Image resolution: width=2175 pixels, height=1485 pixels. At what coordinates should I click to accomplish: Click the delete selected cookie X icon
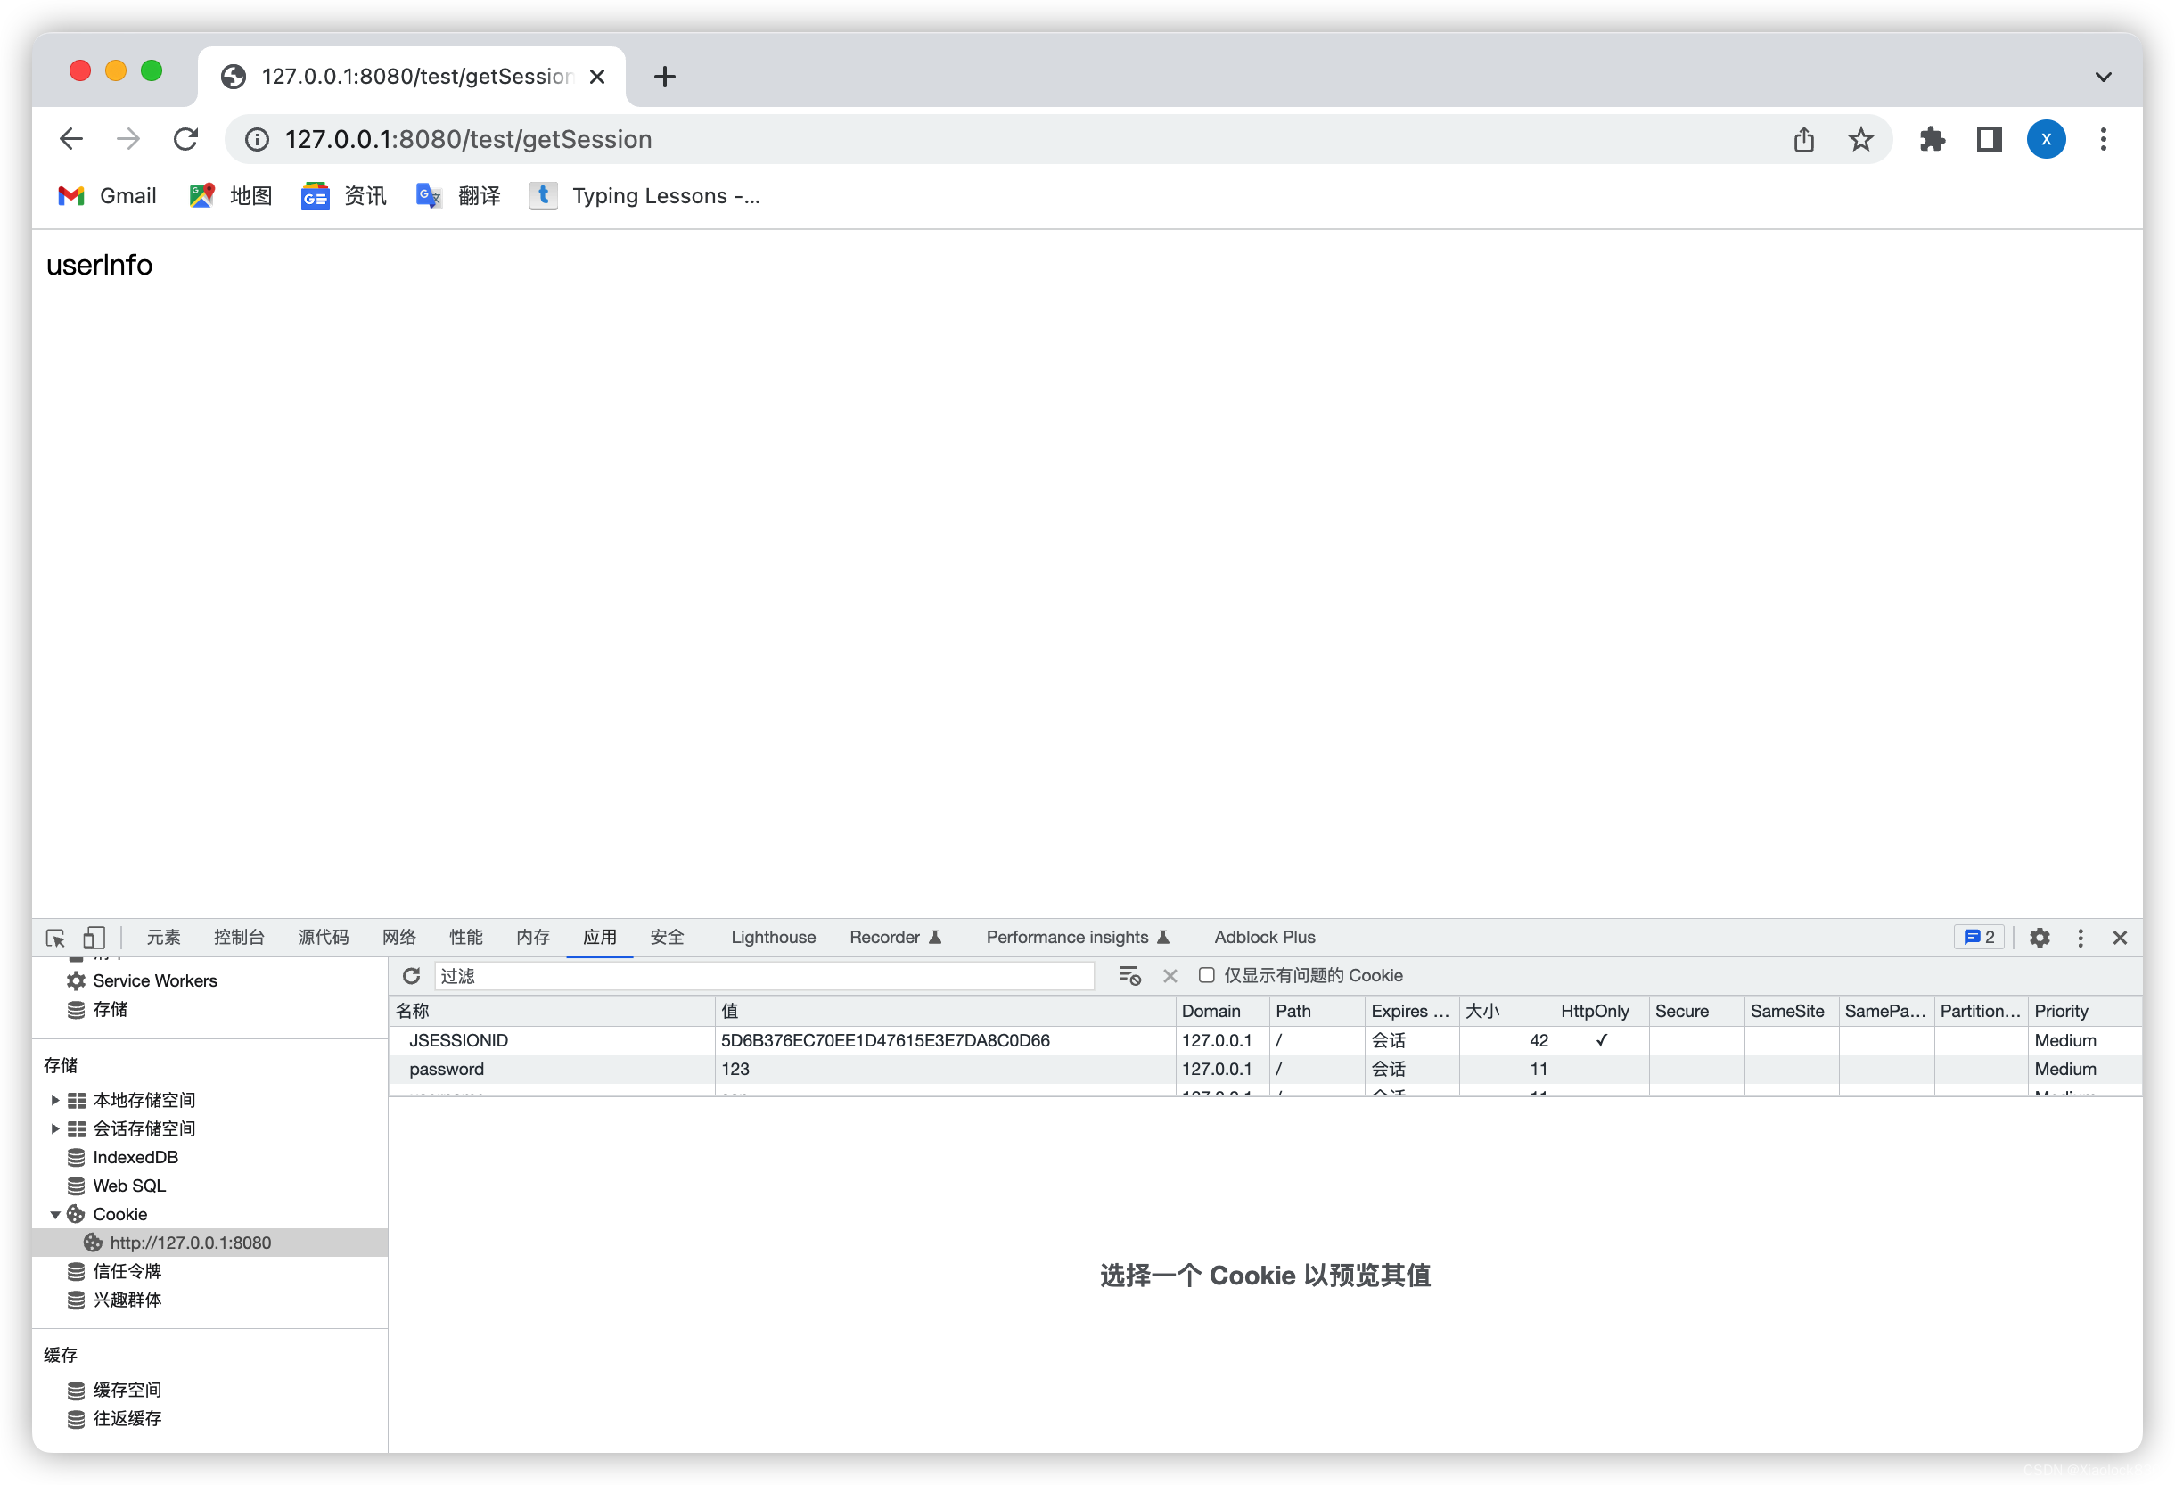point(1170,976)
